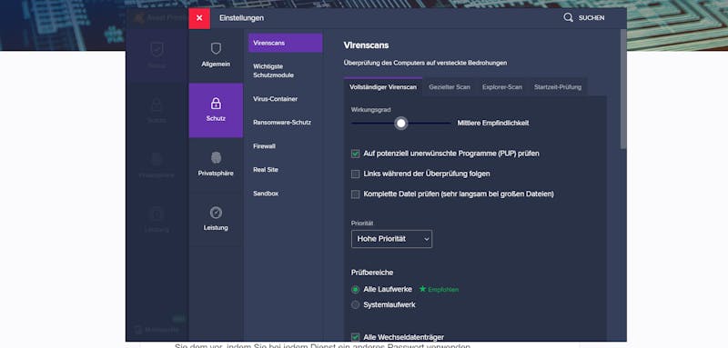Image resolution: width=728 pixels, height=348 pixels.
Task: Click the green Empfohlen star label
Action: [x=439, y=289]
